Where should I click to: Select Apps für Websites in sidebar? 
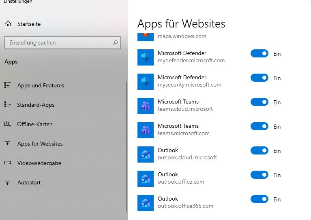coord(40,144)
